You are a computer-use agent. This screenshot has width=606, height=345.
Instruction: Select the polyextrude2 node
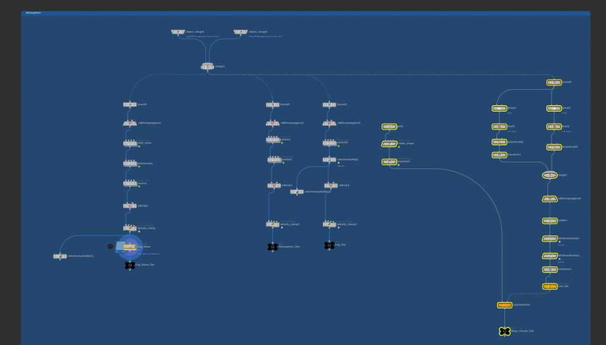click(499, 142)
